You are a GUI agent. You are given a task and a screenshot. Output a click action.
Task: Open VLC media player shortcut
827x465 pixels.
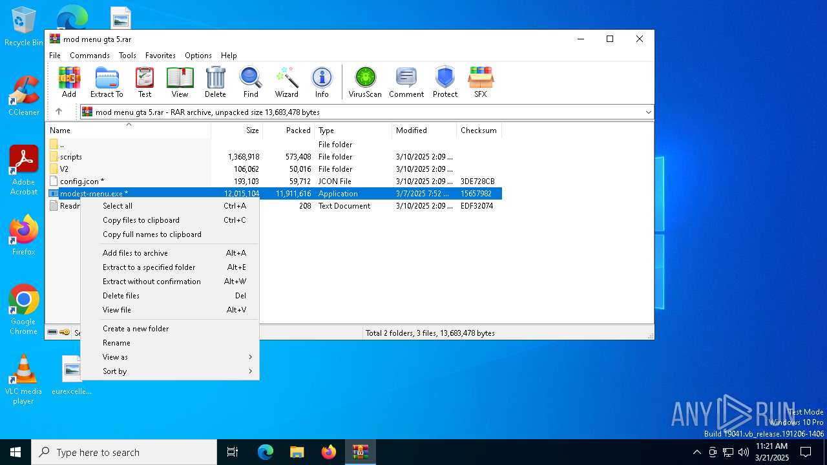pyautogui.click(x=24, y=380)
